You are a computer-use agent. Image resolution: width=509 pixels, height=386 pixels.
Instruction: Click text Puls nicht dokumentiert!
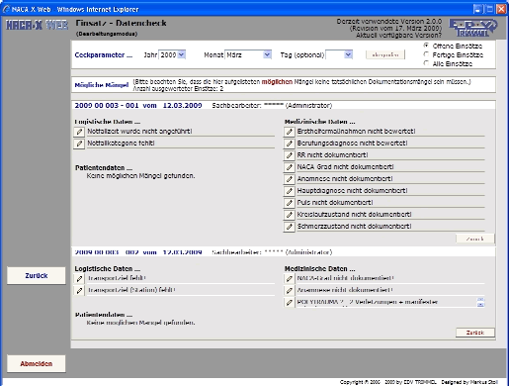coord(335,203)
